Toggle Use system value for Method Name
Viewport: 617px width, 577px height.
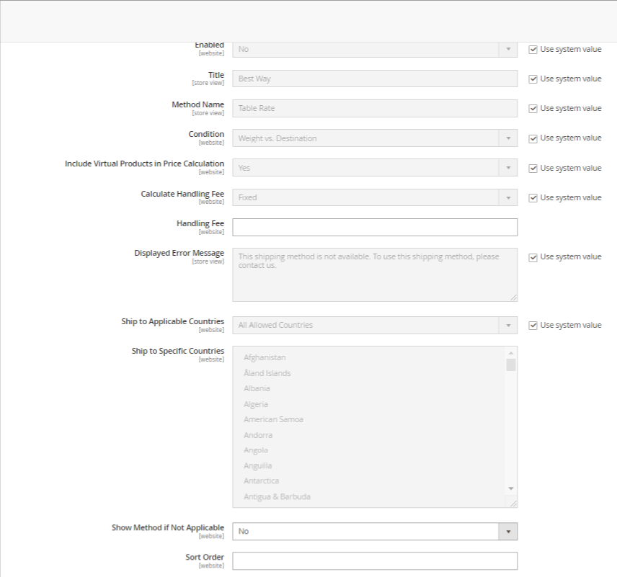point(533,109)
